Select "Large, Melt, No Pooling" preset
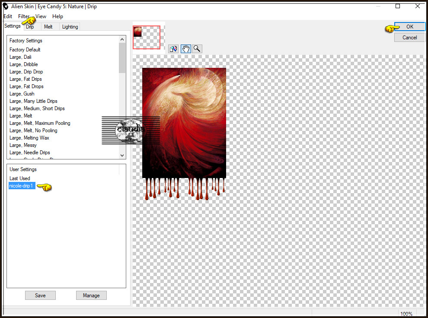 pos(33,130)
